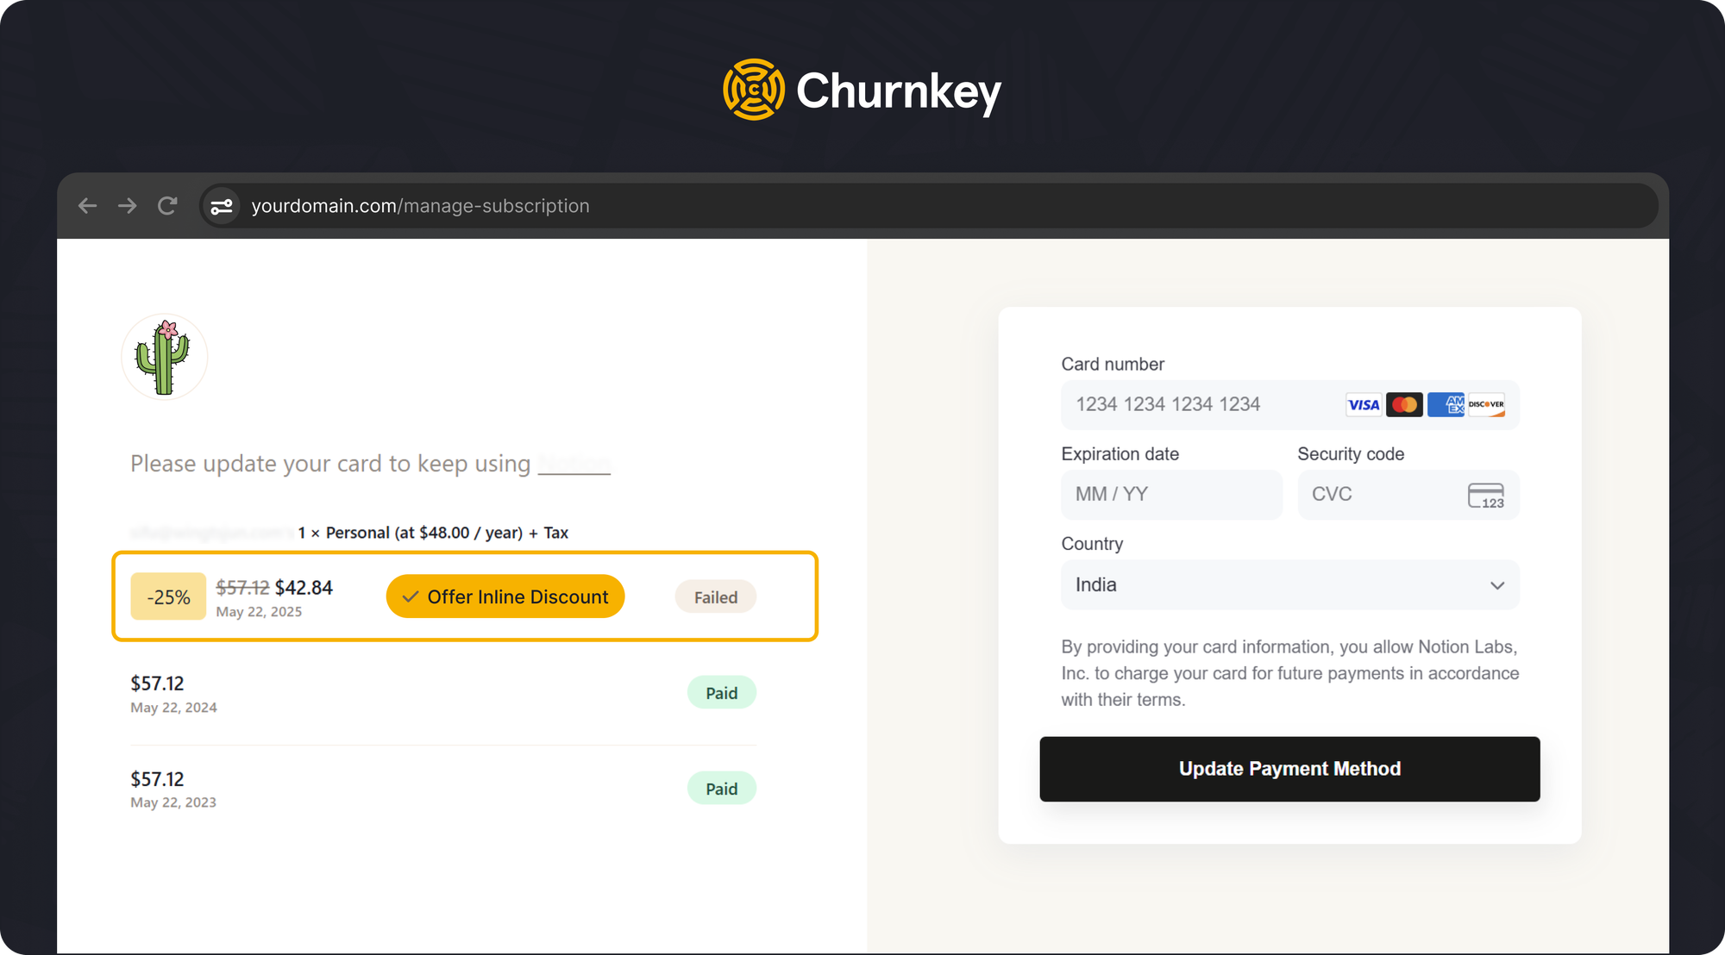Click the -25% discount badge
This screenshot has height=955, width=1725.
pyautogui.click(x=168, y=596)
